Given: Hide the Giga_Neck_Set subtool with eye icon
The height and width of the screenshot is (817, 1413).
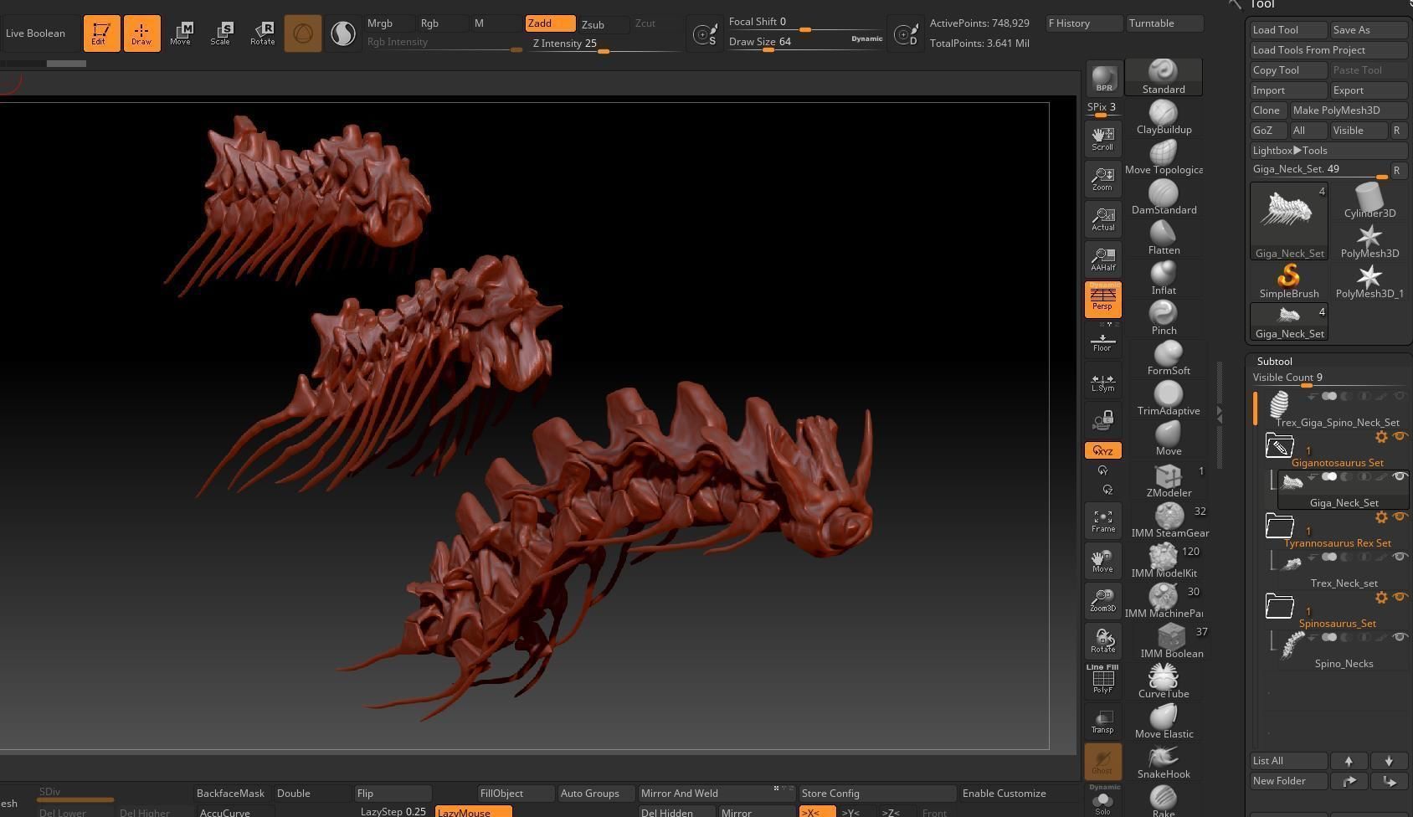Looking at the screenshot, I should [x=1399, y=476].
